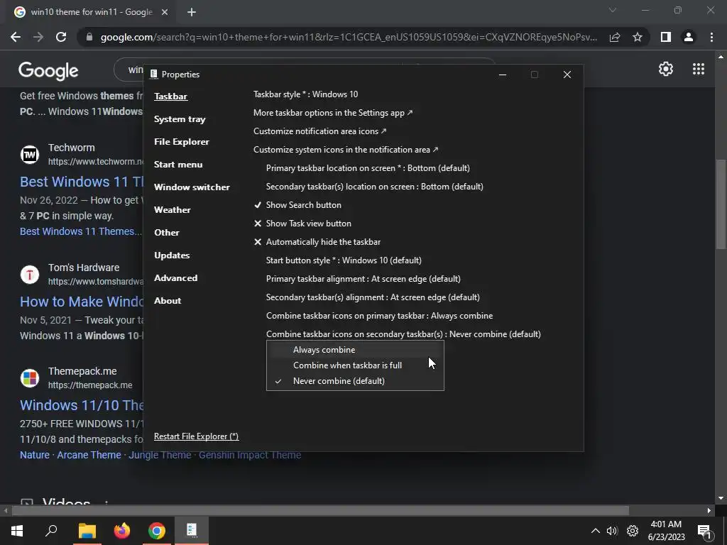
Task: Click the share page icon in address bar
Action: click(x=615, y=37)
